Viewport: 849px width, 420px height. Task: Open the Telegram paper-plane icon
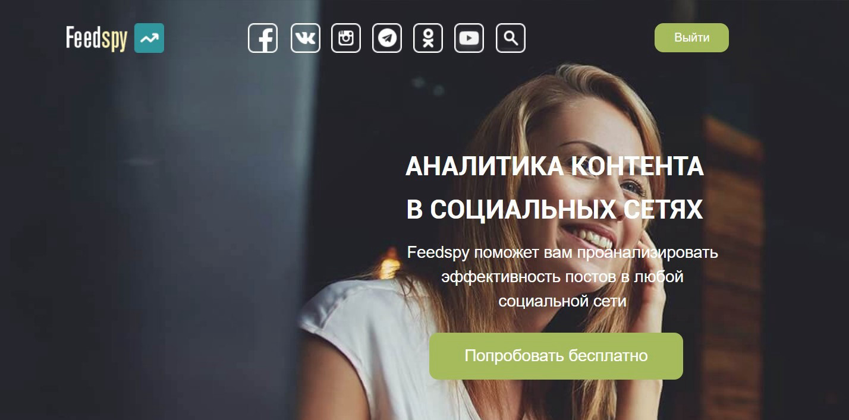coord(387,38)
